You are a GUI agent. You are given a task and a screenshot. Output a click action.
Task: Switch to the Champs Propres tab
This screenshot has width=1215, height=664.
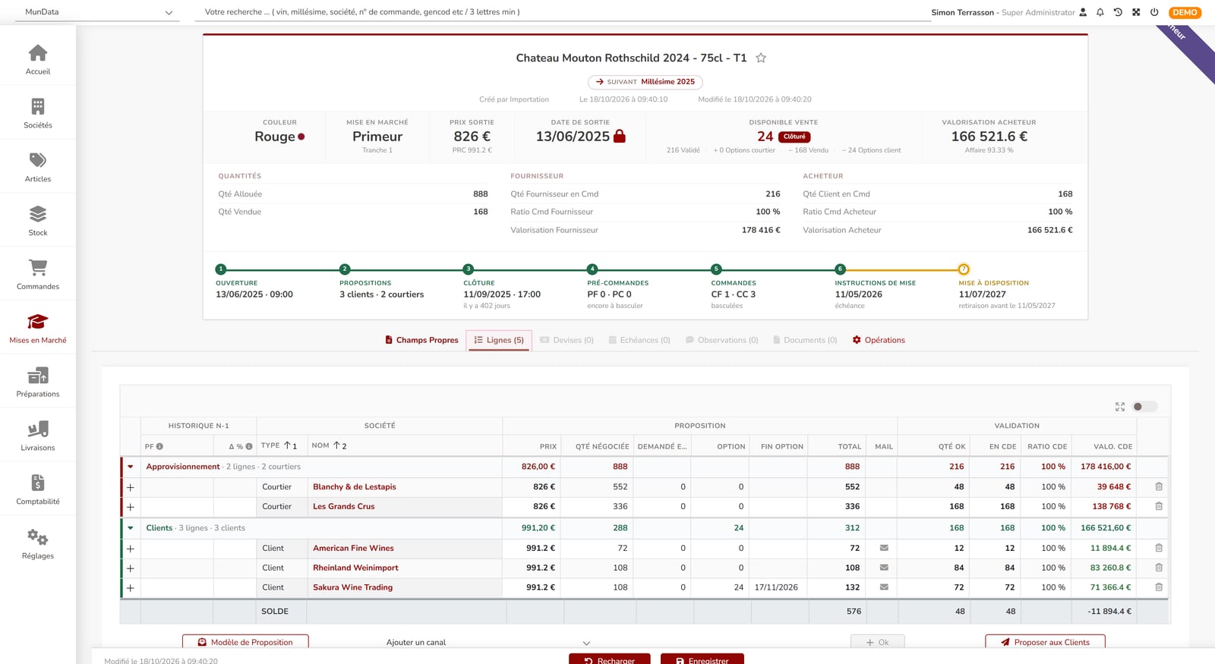tap(422, 340)
